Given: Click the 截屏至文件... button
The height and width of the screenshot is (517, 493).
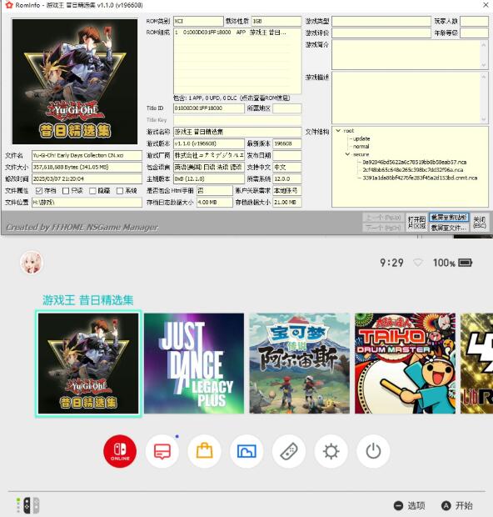Looking at the screenshot, I should point(449,228).
